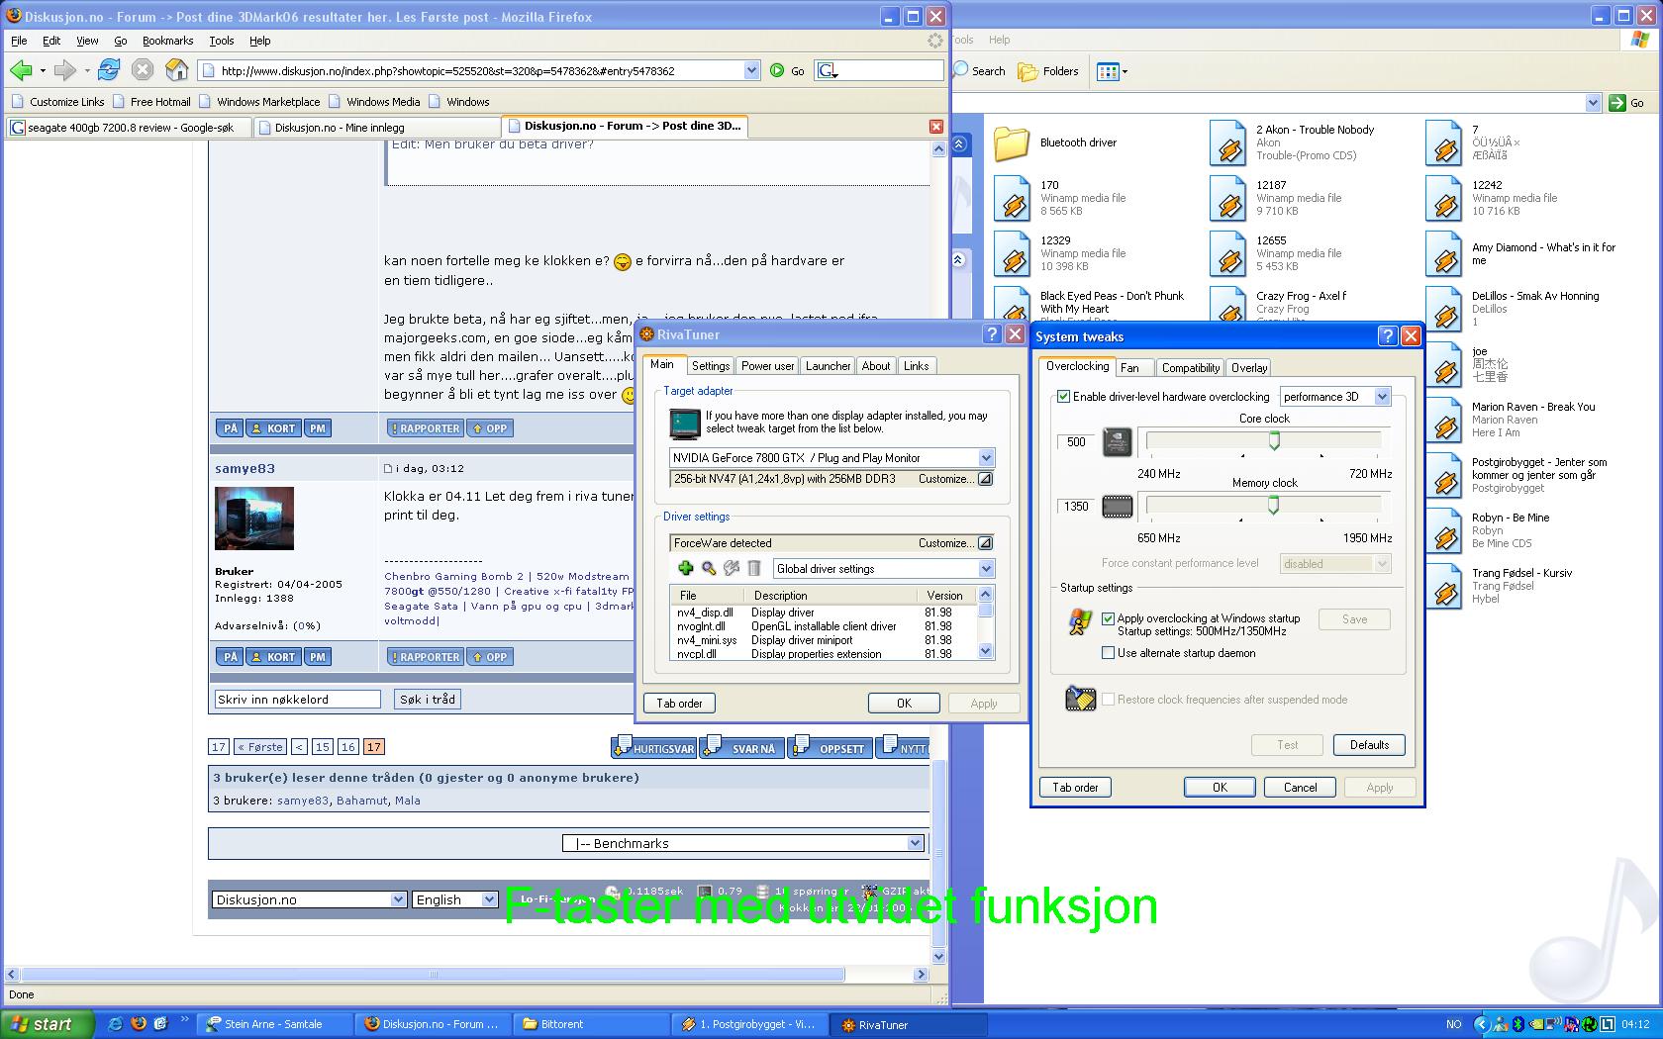Switch to the Compatibility tab

[x=1190, y=368]
